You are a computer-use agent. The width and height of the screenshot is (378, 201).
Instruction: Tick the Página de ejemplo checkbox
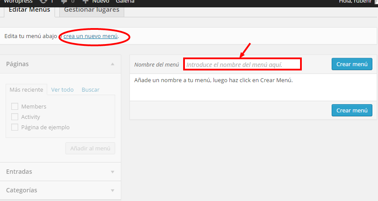15,127
